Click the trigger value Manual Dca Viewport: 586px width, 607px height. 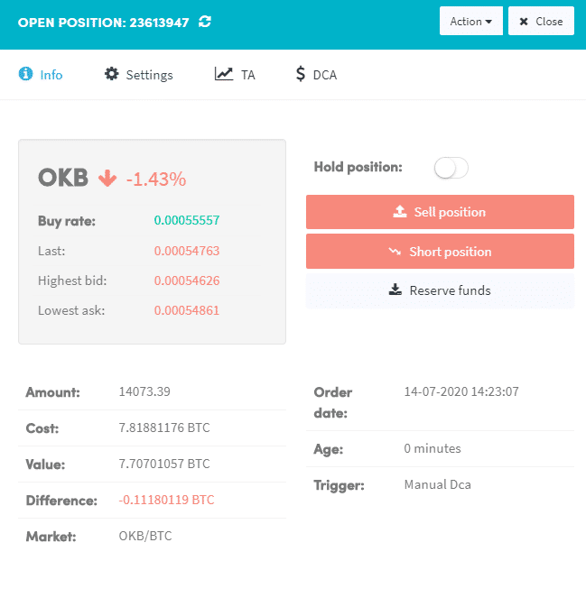(x=438, y=484)
